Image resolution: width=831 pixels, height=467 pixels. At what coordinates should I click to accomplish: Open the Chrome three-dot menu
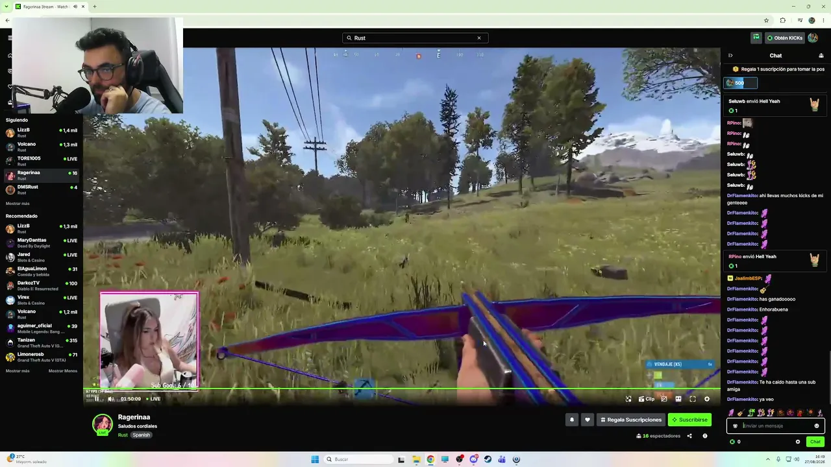pos(823,20)
